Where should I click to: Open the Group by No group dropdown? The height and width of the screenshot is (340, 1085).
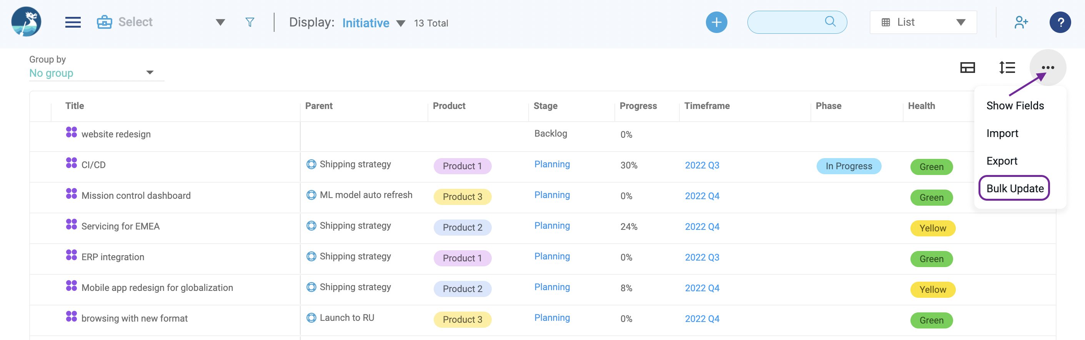[97, 73]
